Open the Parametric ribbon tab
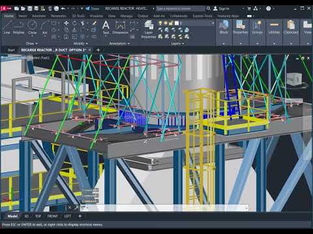The image size is (313, 234). pos(59,16)
